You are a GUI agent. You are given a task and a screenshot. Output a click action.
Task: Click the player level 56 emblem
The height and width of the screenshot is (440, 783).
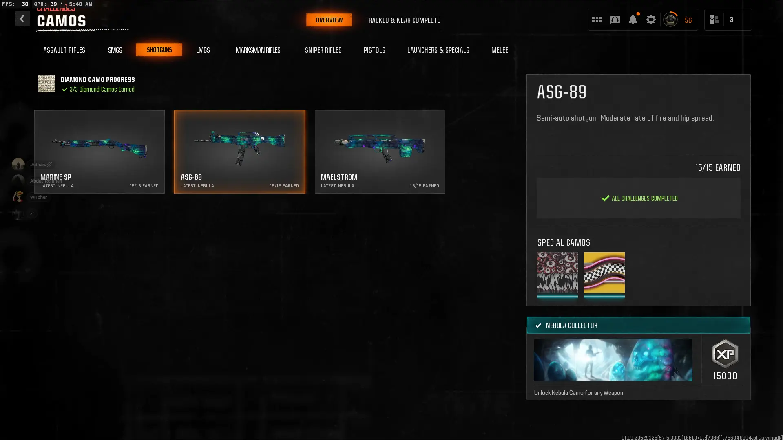[x=670, y=20]
